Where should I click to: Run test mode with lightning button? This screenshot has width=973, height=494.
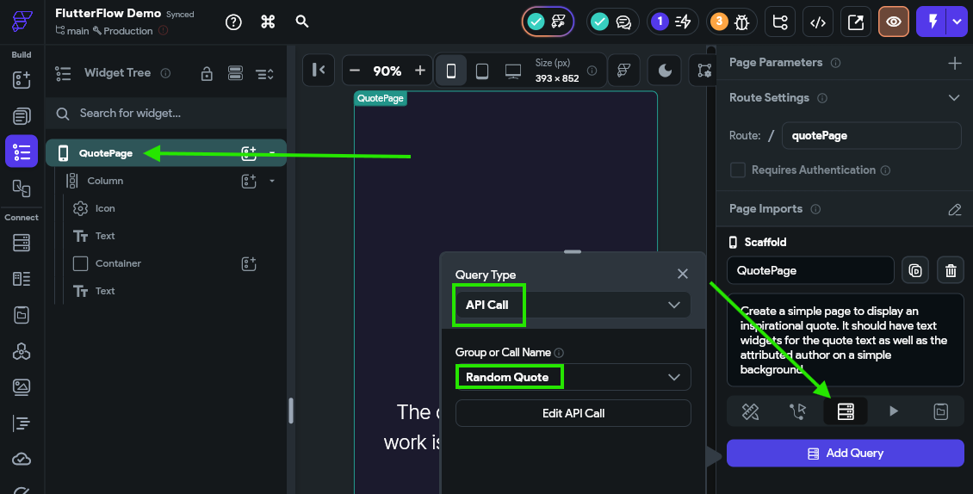932,22
